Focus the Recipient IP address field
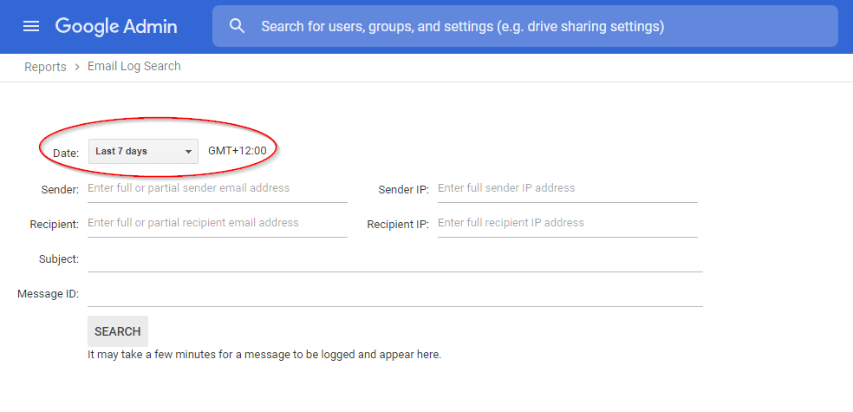This screenshot has height=412, width=853. (567, 223)
